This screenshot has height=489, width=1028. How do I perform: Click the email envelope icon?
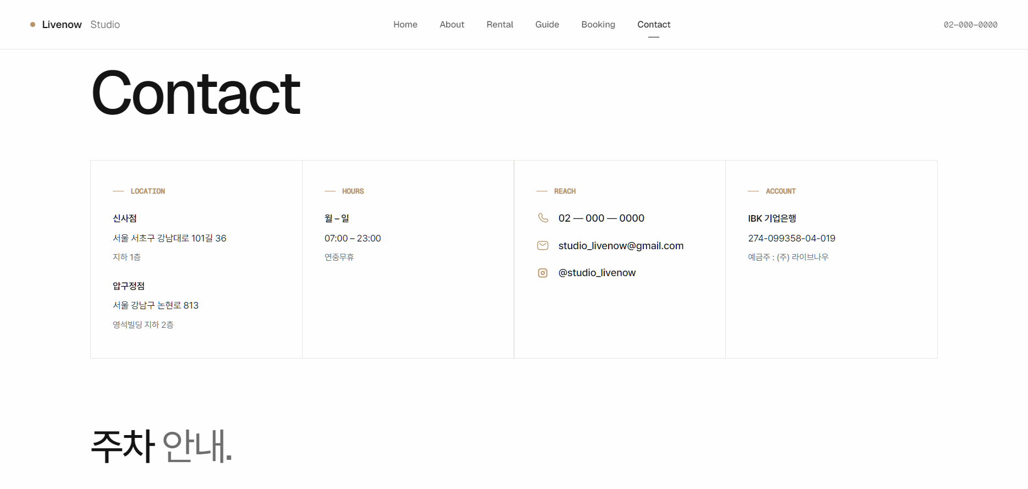pos(543,245)
